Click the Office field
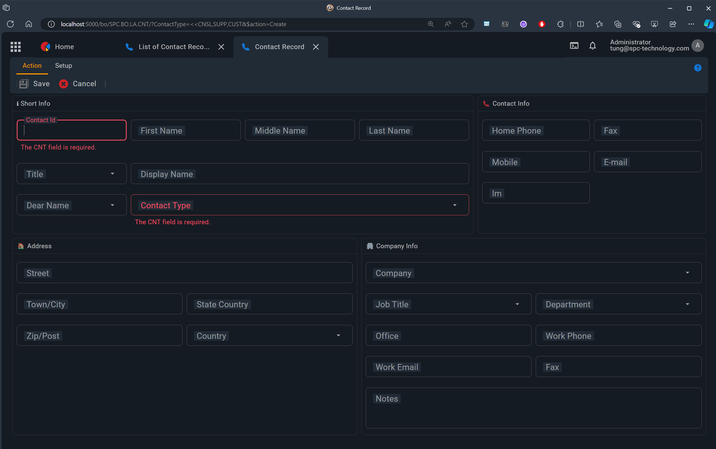The image size is (716, 449). pyautogui.click(x=448, y=335)
